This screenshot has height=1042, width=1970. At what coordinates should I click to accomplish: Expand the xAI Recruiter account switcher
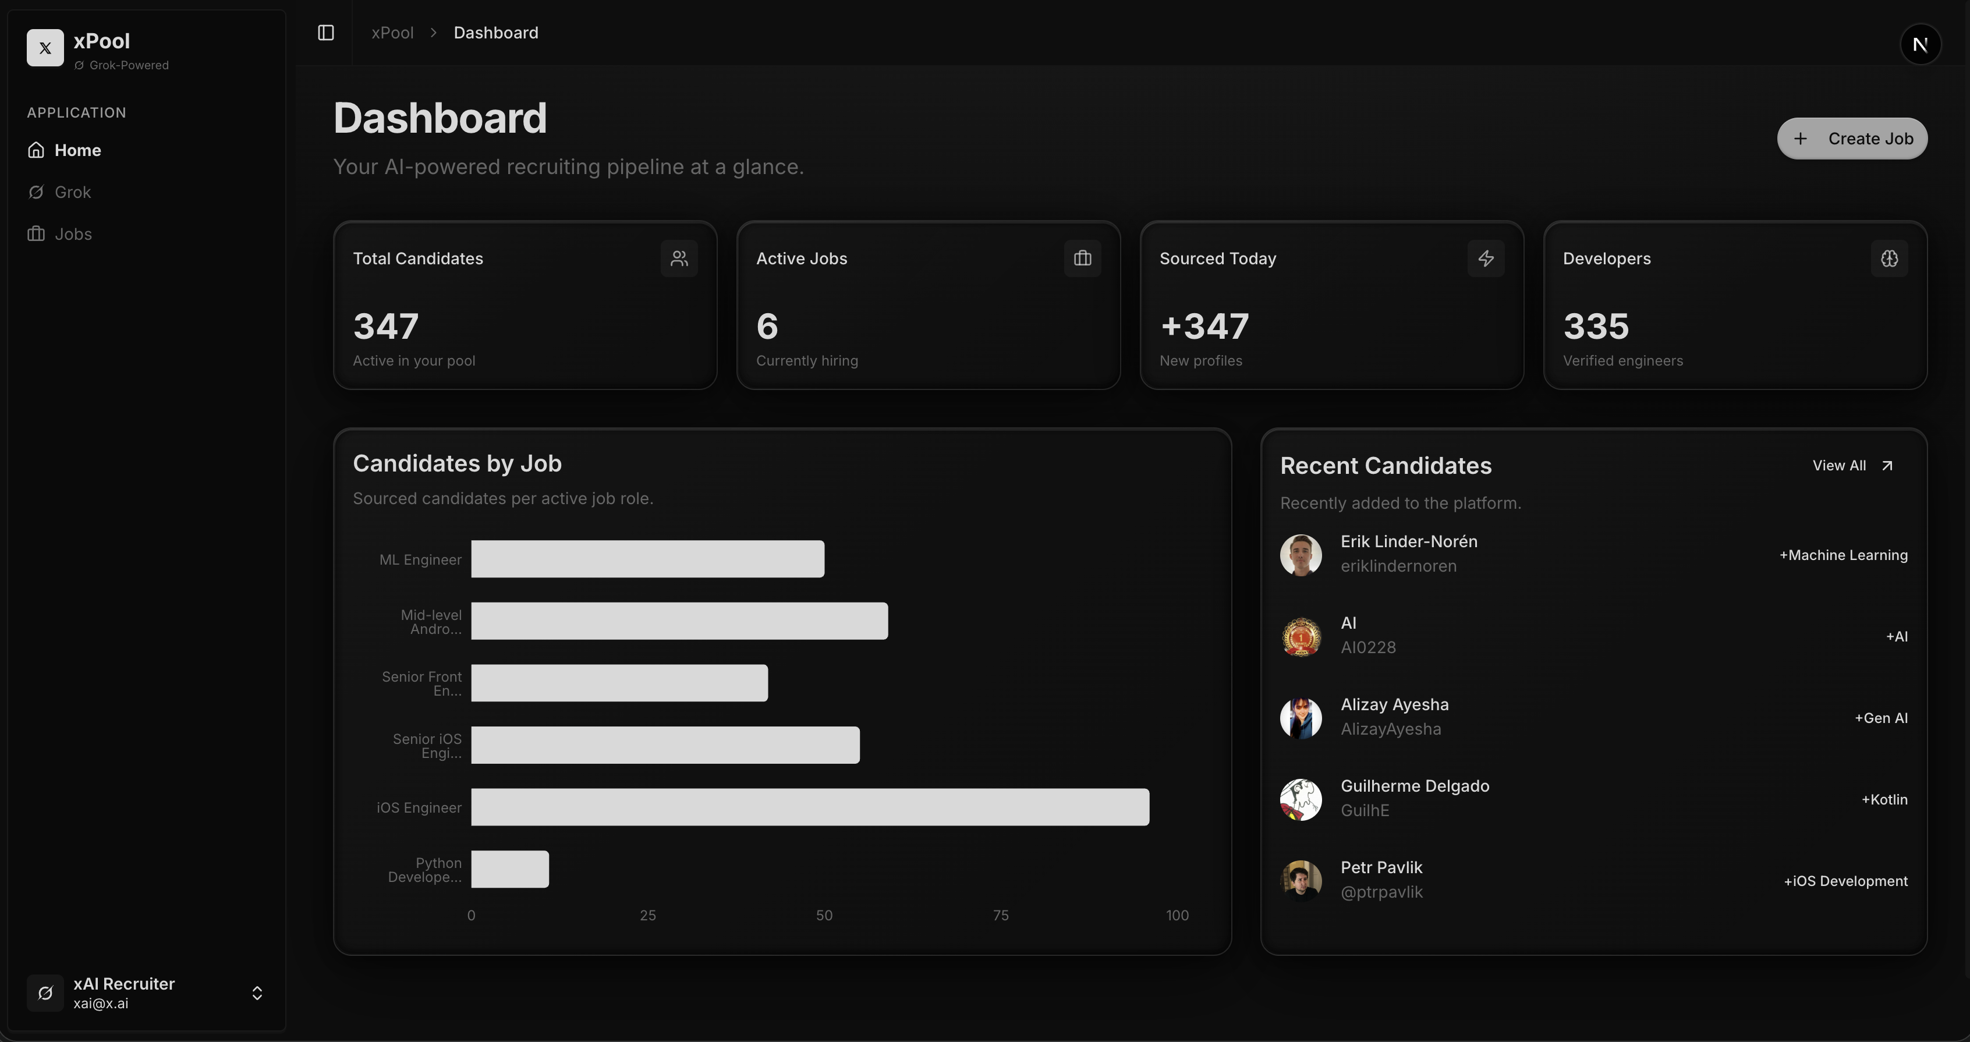click(x=257, y=993)
